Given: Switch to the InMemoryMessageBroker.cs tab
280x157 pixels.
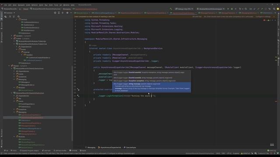Looking at the screenshot, I should (x=104, y=13).
